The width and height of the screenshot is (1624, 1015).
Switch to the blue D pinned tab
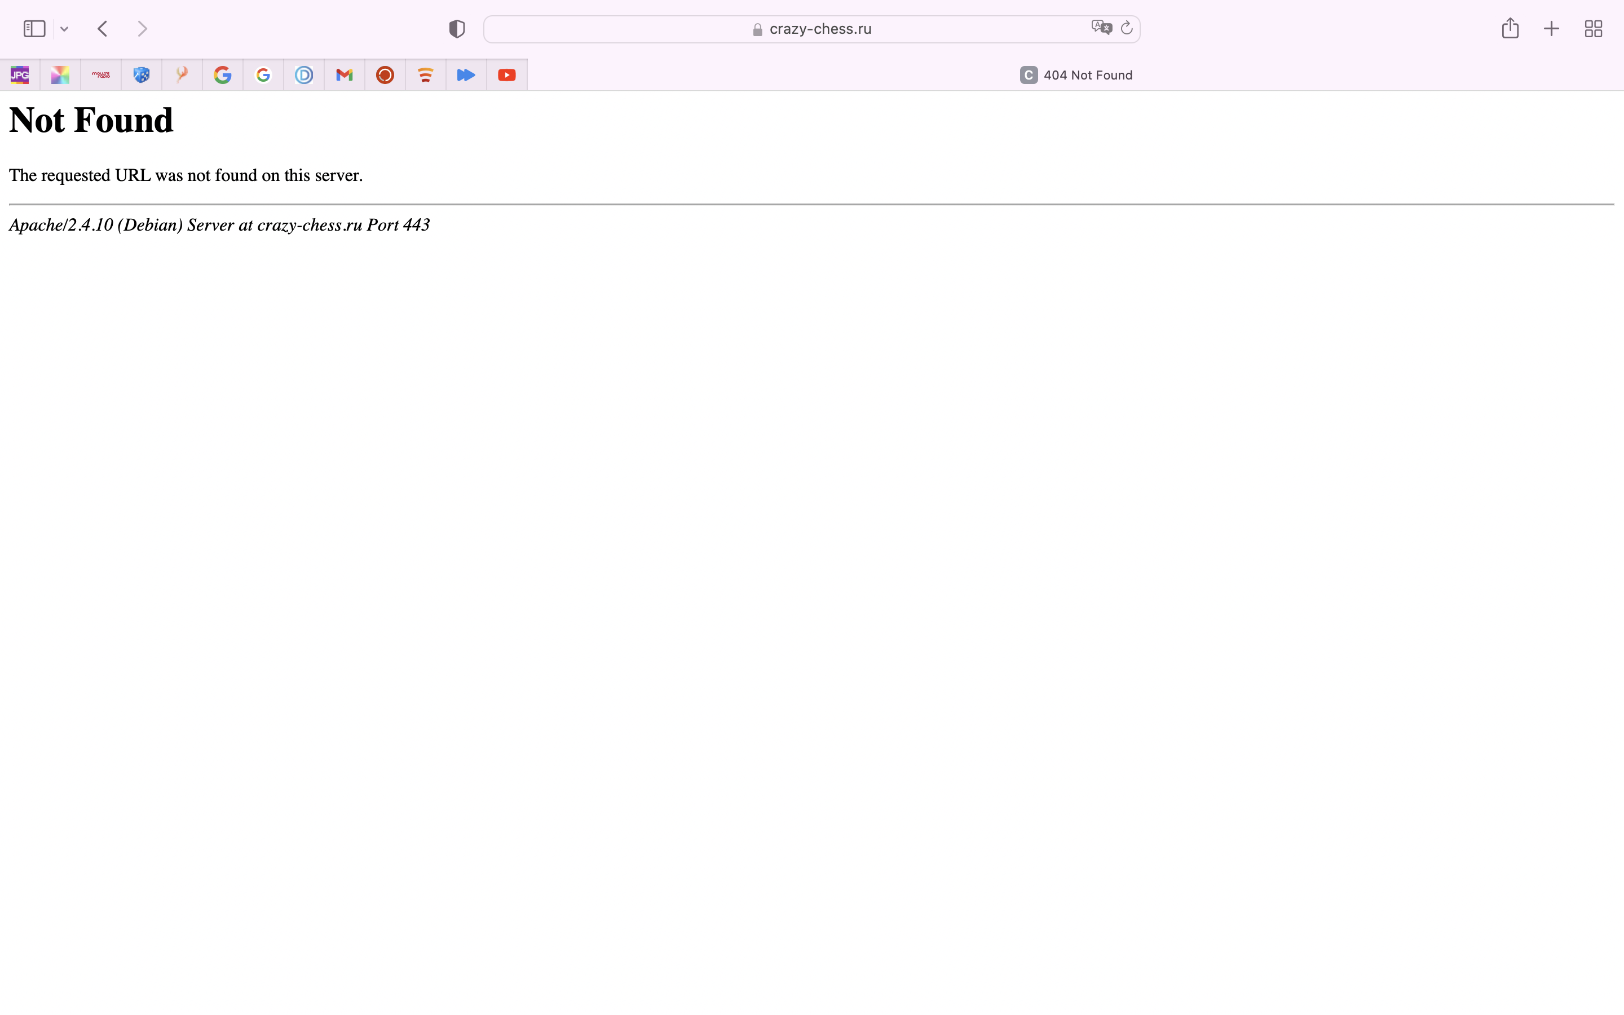point(304,75)
